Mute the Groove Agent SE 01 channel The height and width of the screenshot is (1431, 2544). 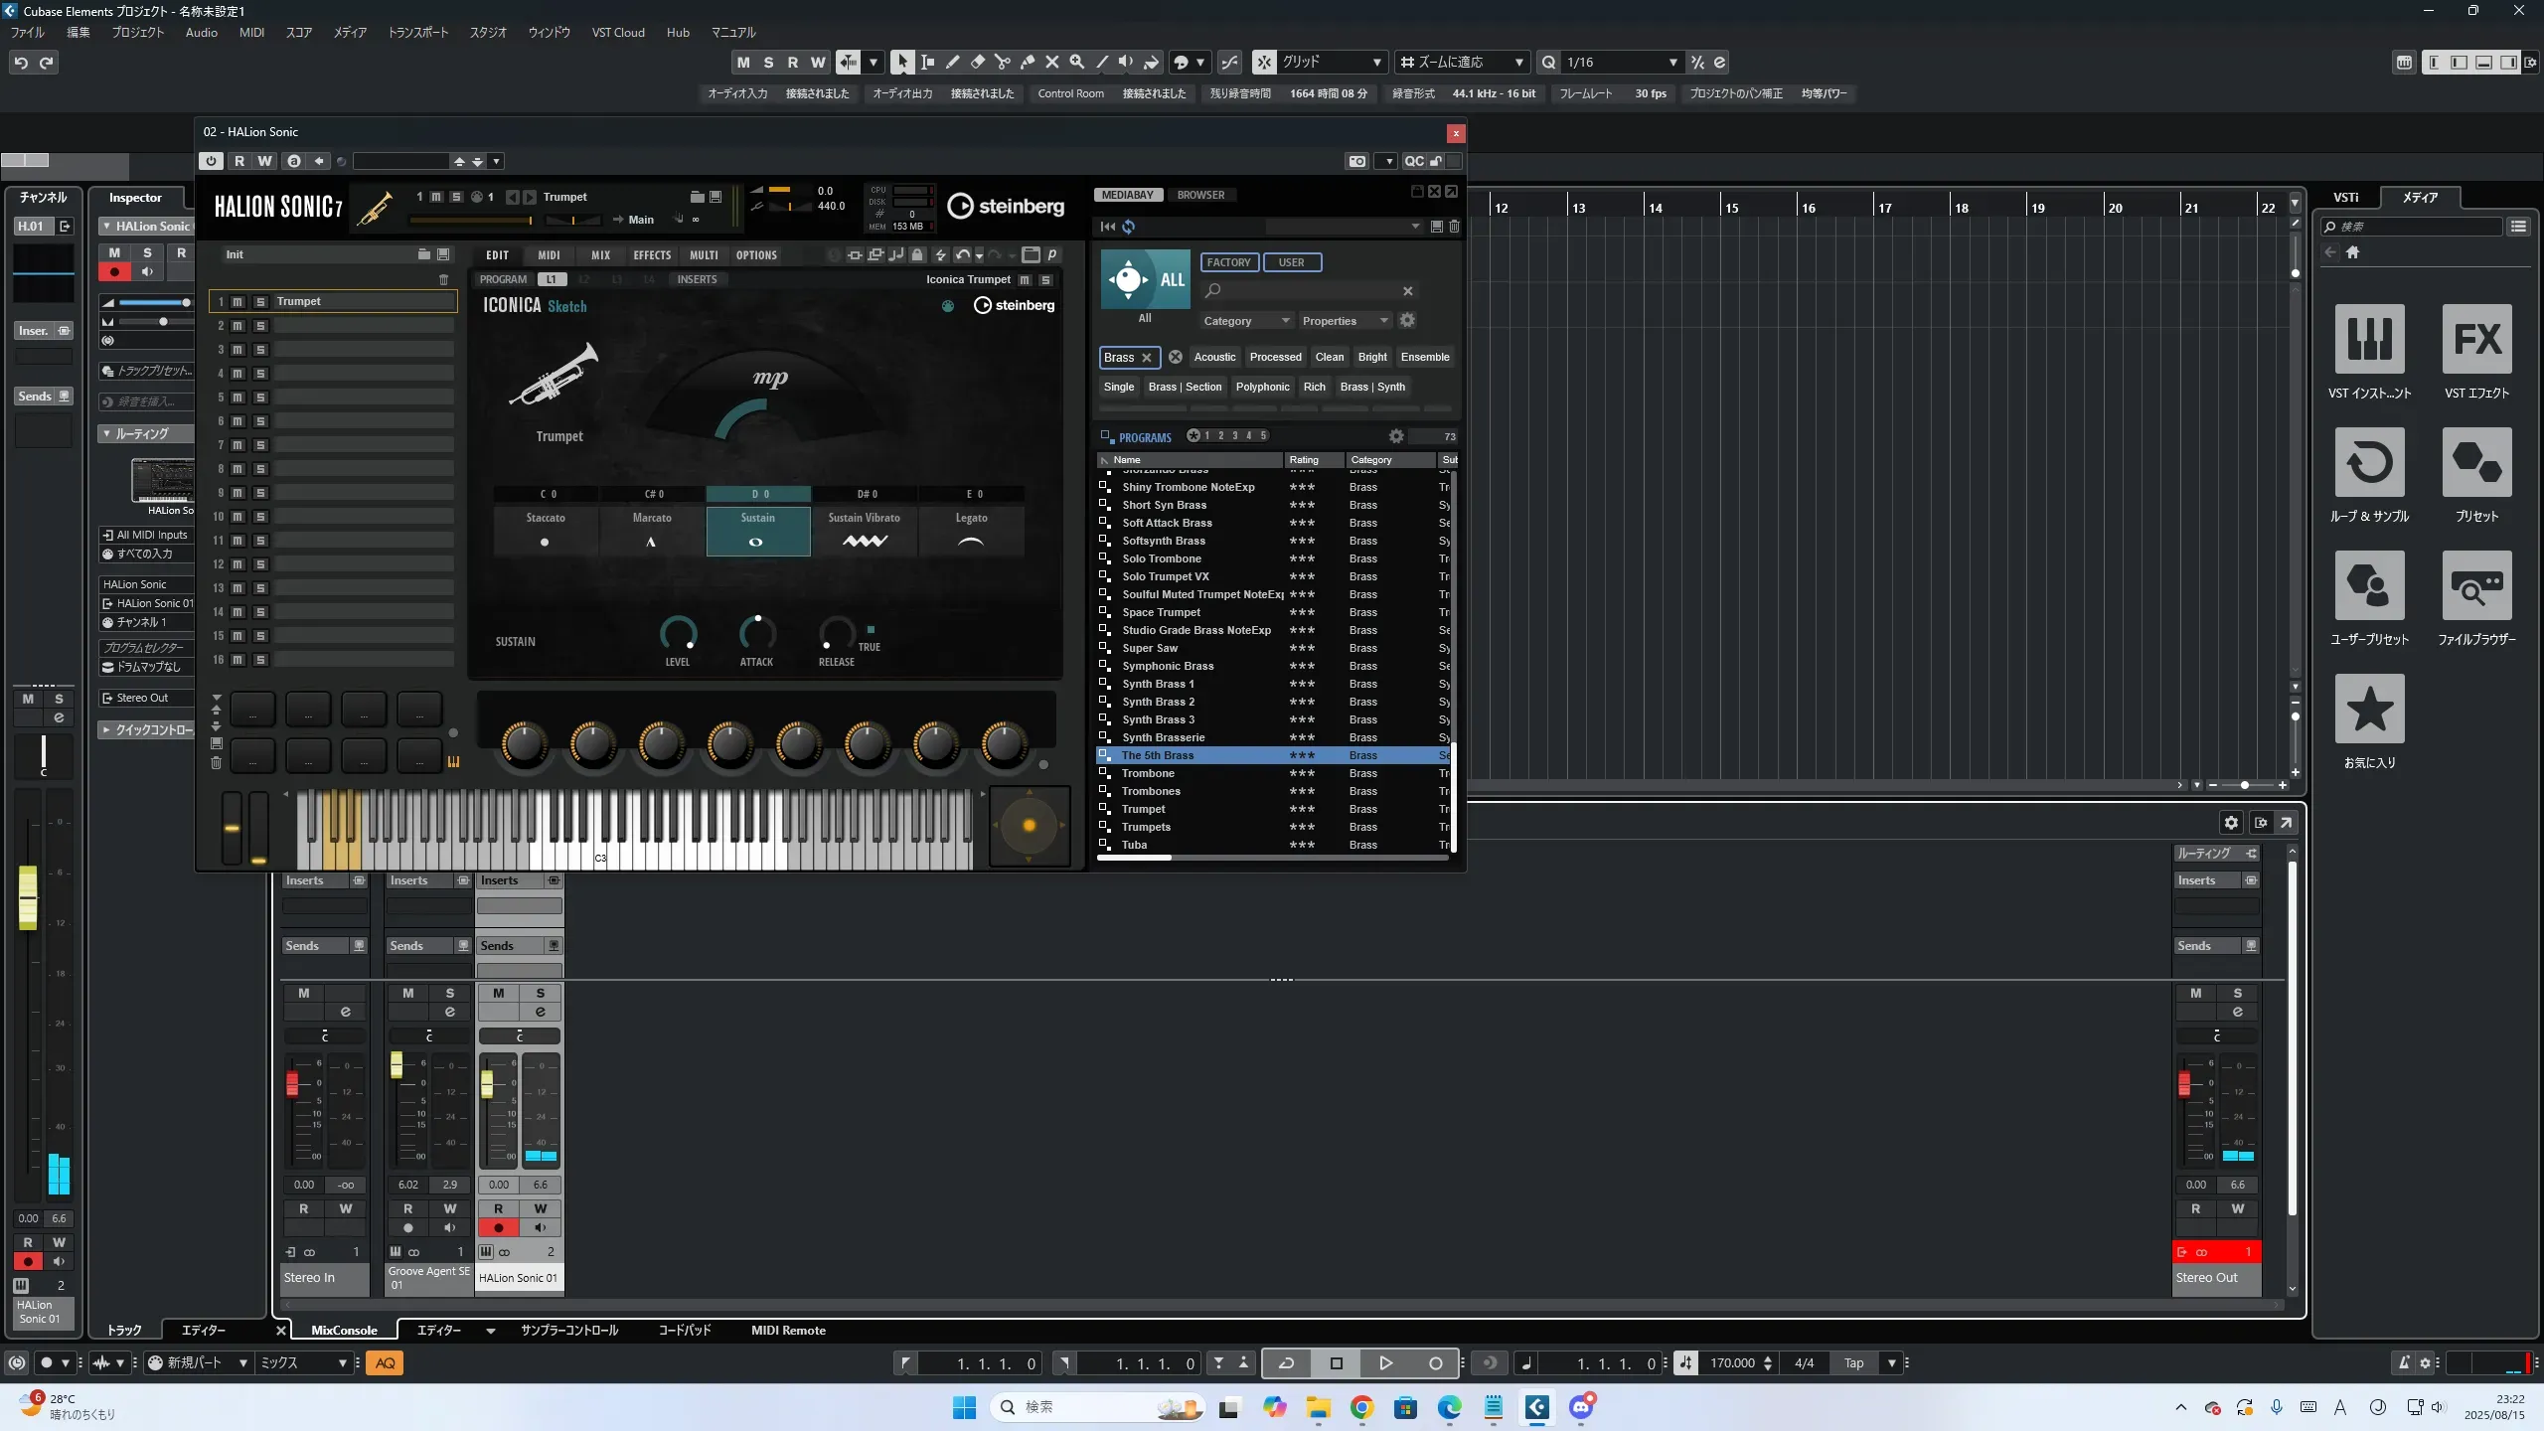[407, 993]
